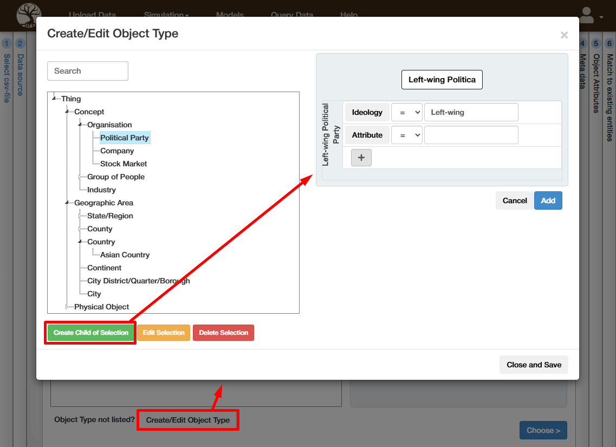Close dialog with the X icon
The width and height of the screenshot is (616, 447).
[x=564, y=35]
